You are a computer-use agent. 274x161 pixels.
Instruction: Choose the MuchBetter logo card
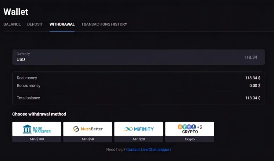pos(88,129)
